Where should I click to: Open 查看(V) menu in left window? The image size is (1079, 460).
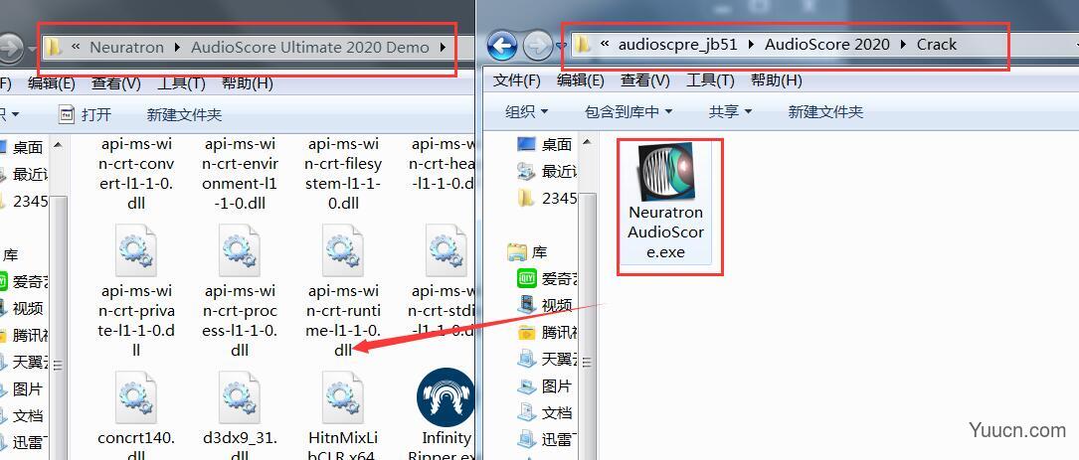coord(116,83)
